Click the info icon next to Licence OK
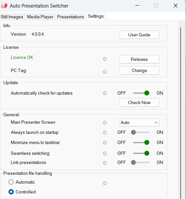Viewport: 186px width, 199px height. (x=105, y=59)
